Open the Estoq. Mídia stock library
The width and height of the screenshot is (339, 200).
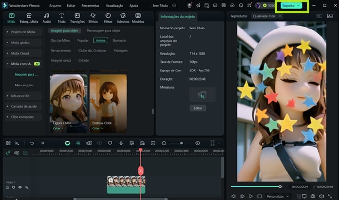[29, 18]
